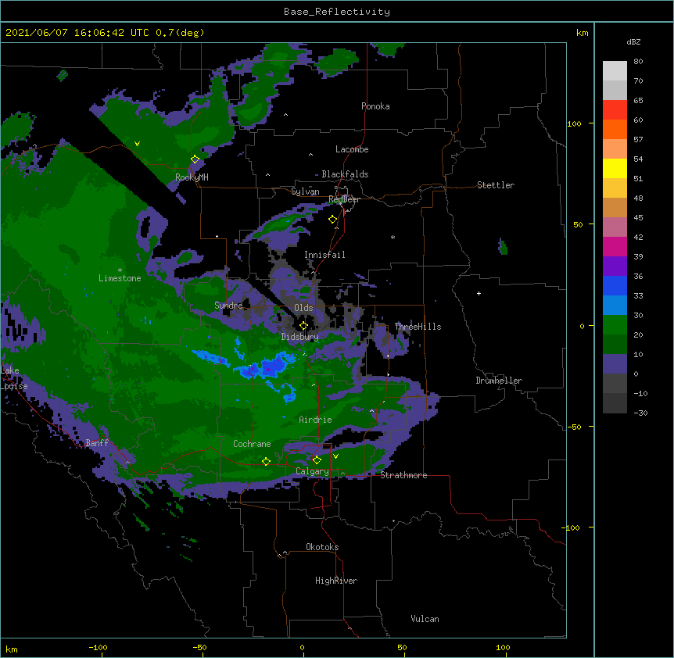Click the Lake Louise label
Image resolution: width=674 pixels, height=658 pixels.
[14, 378]
